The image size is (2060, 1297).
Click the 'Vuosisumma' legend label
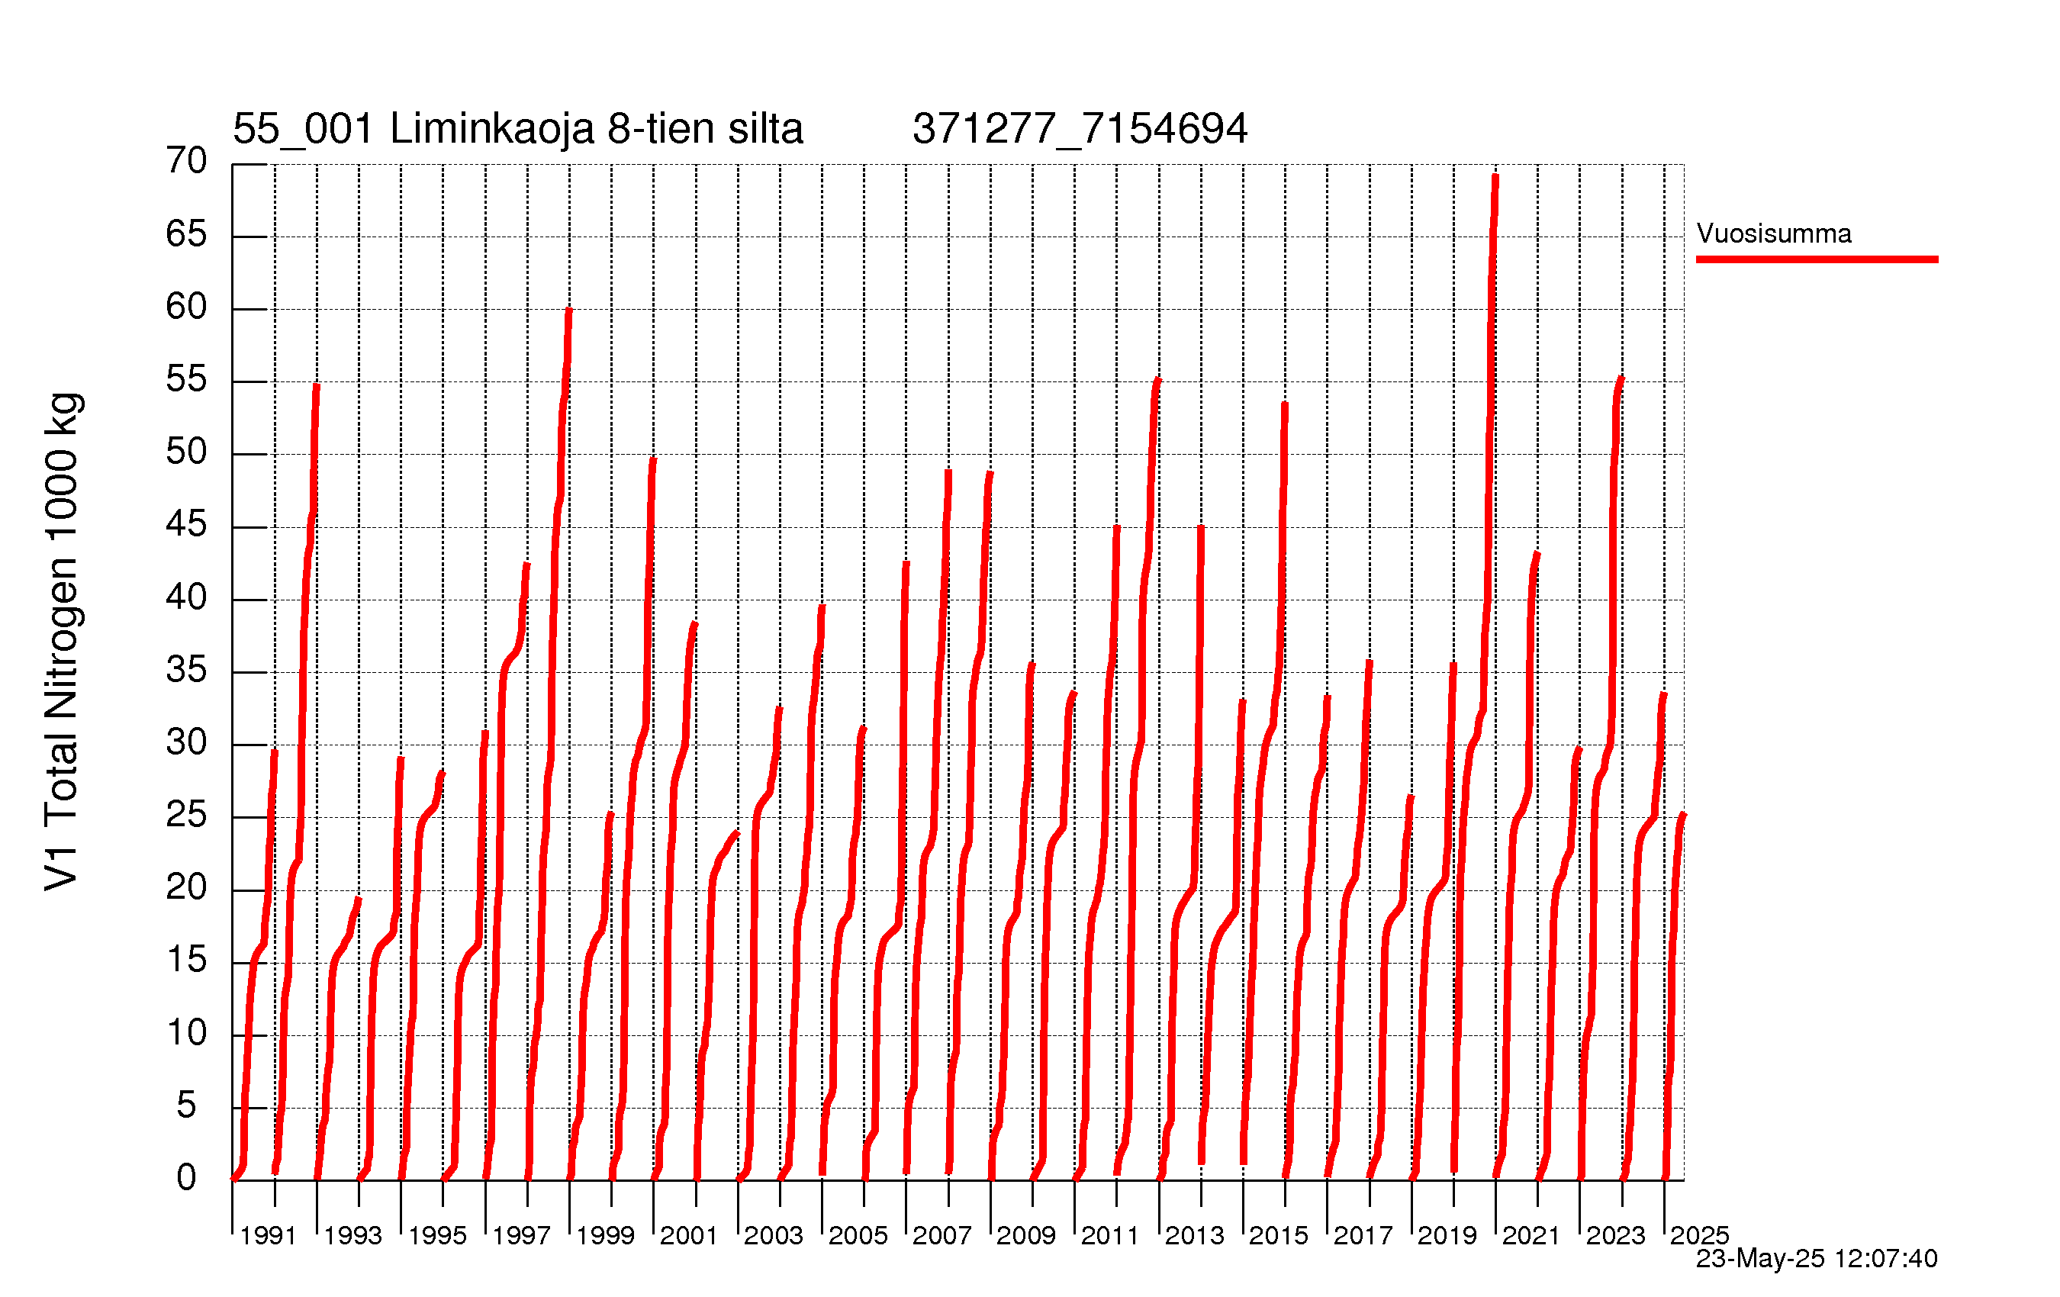(x=1773, y=233)
